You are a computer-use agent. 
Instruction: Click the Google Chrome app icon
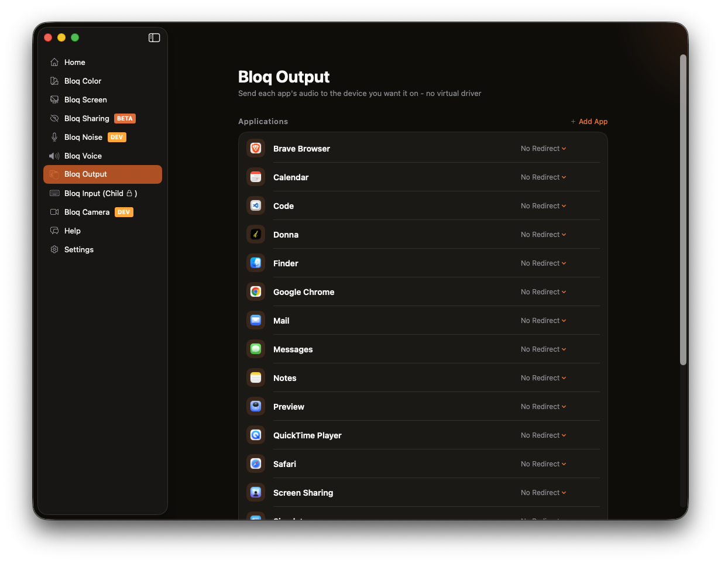point(256,292)
